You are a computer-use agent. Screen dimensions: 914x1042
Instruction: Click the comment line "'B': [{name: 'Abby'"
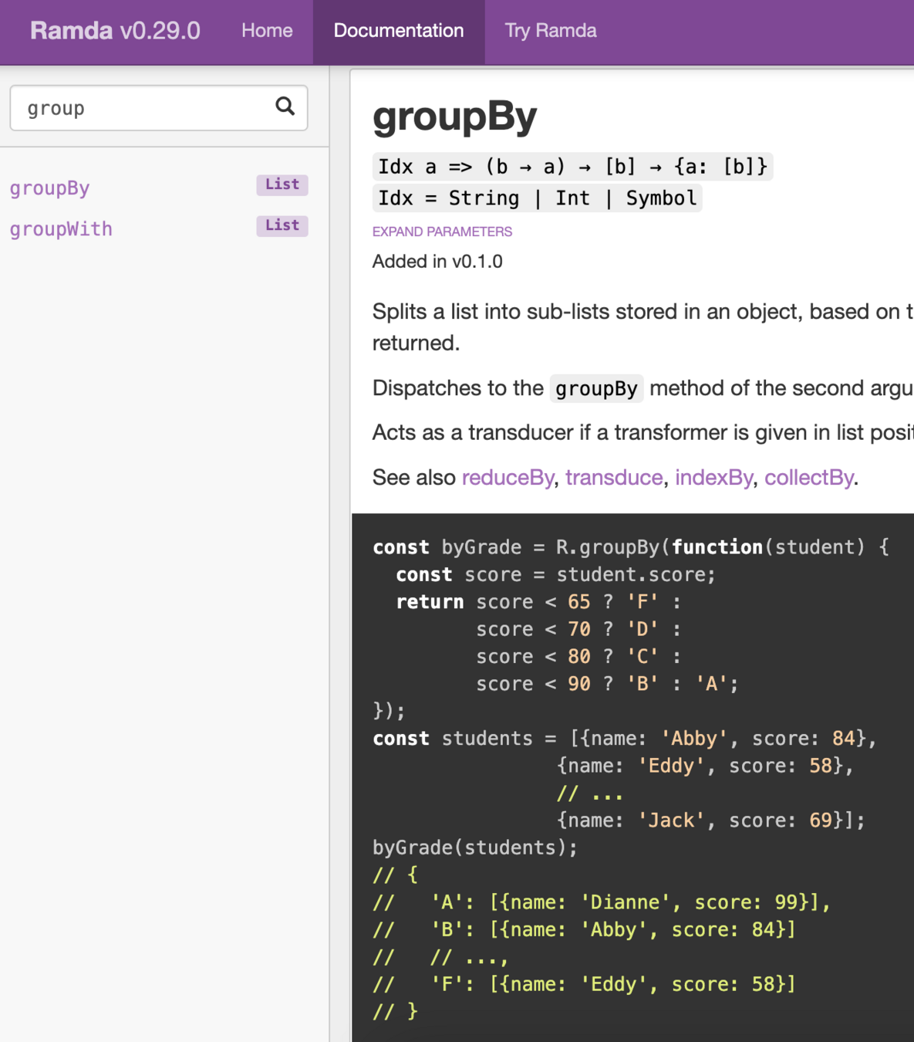coord(585,929)
